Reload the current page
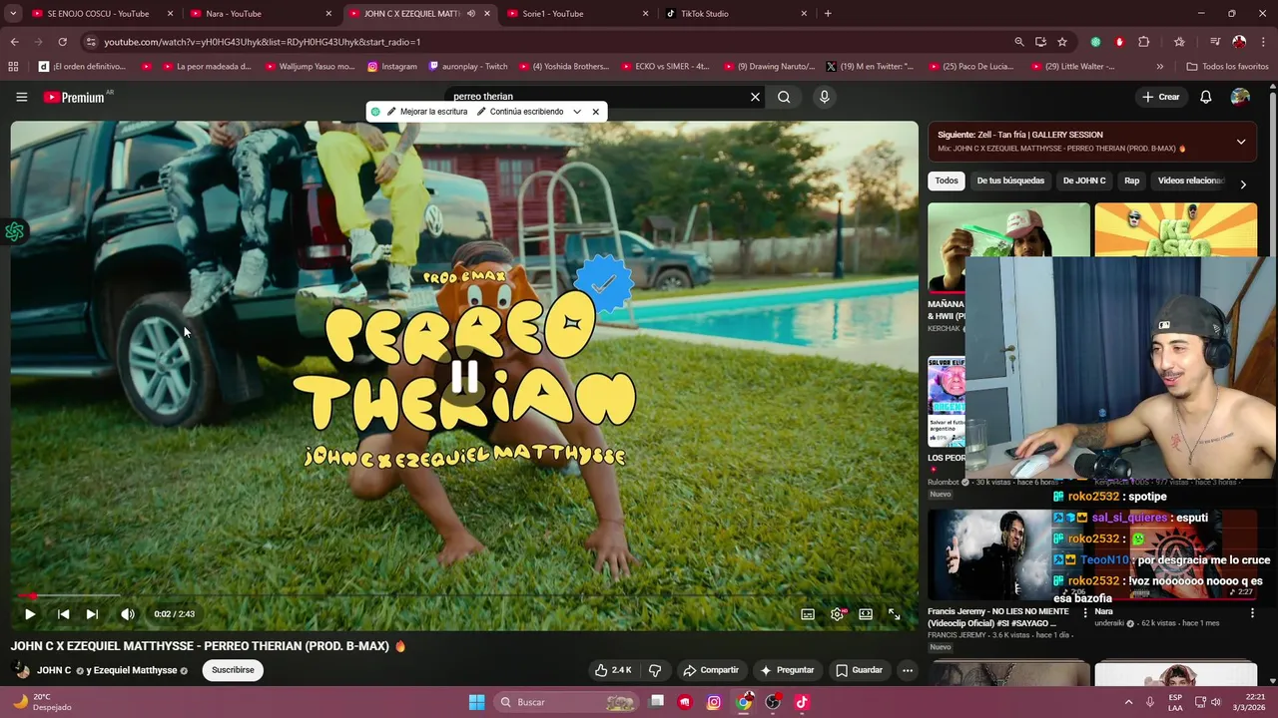Viewport: 1278px width, 718px height. [x=62, y=42]
